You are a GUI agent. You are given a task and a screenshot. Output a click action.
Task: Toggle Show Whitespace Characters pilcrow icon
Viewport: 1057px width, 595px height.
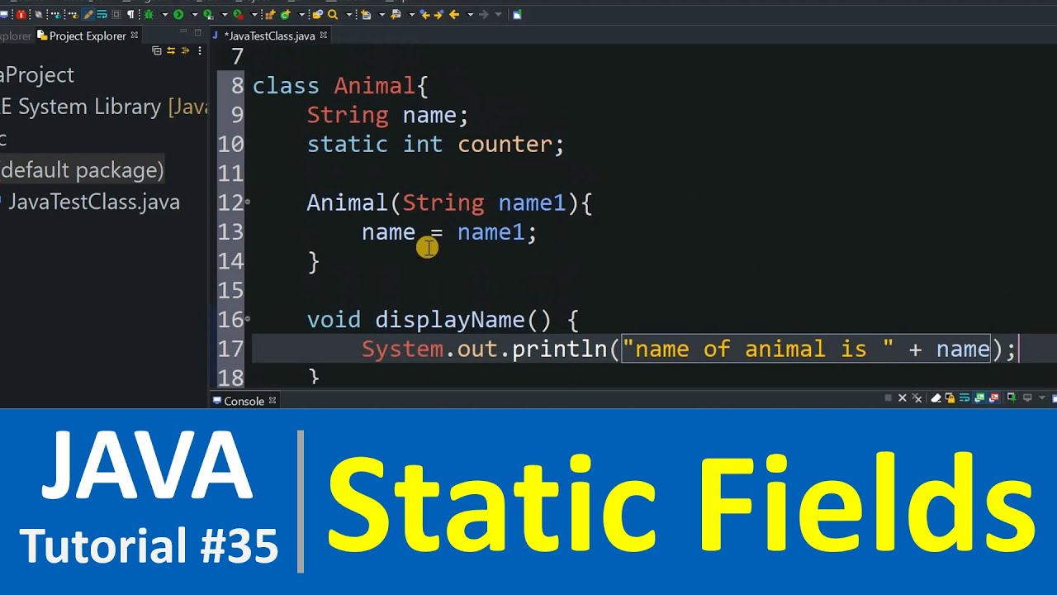[x=130, y=15]
